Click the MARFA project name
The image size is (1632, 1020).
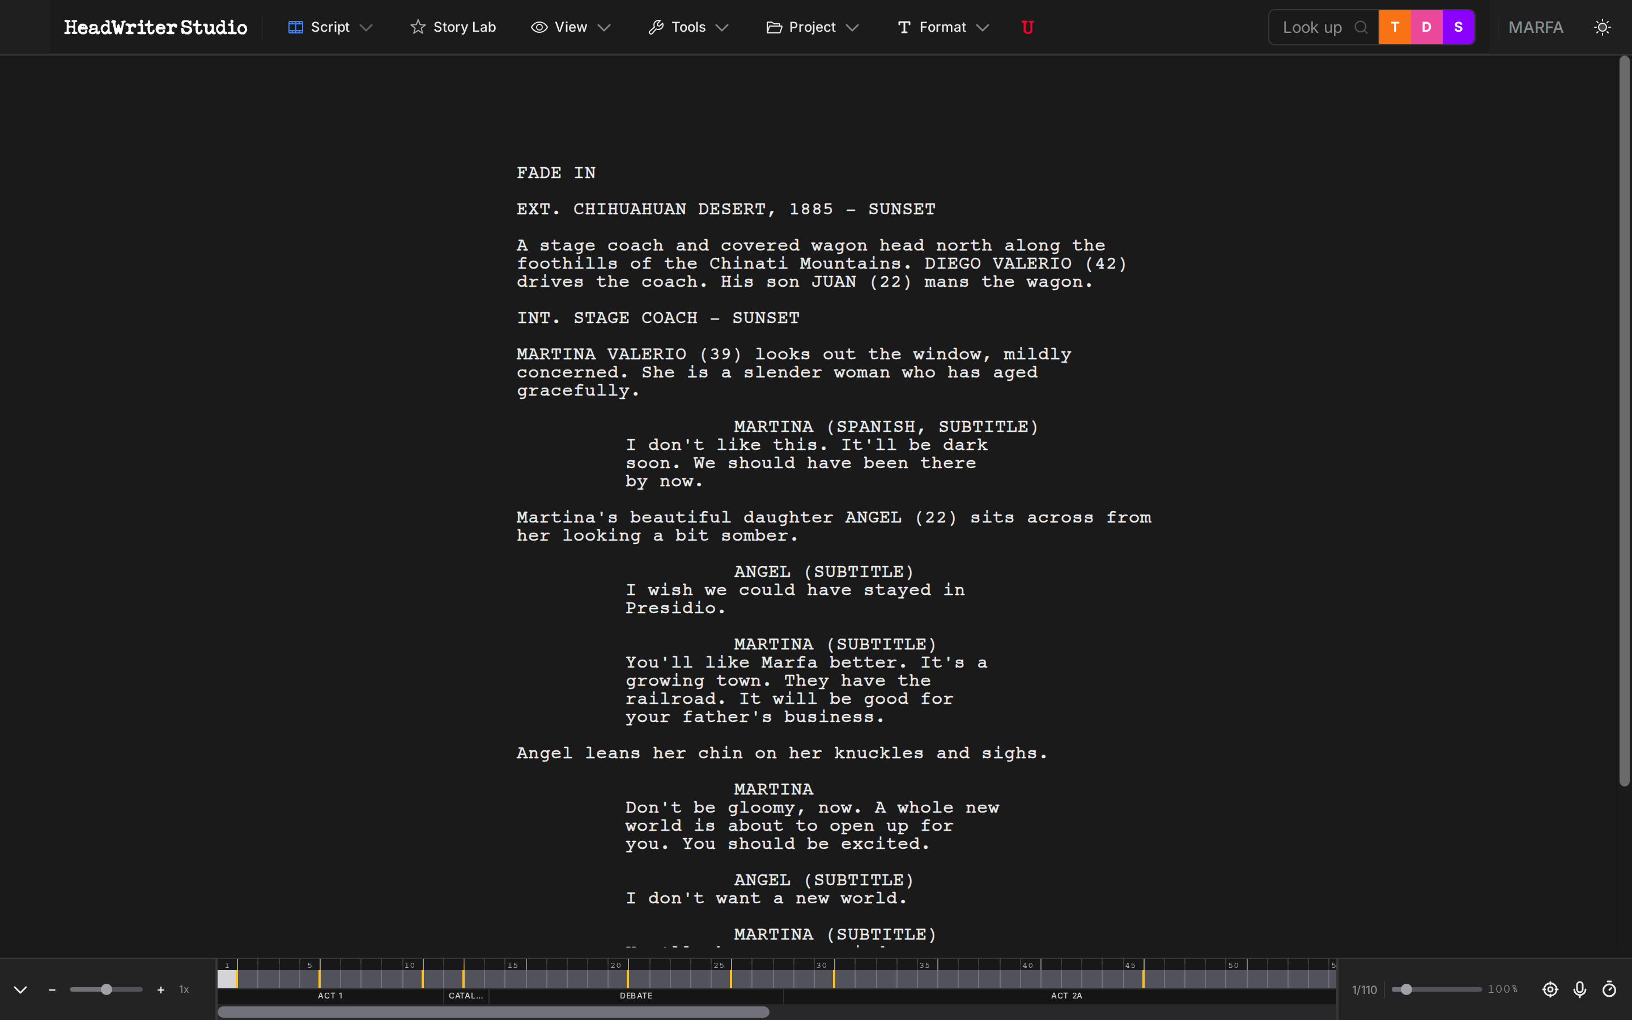pos(1536,27)
